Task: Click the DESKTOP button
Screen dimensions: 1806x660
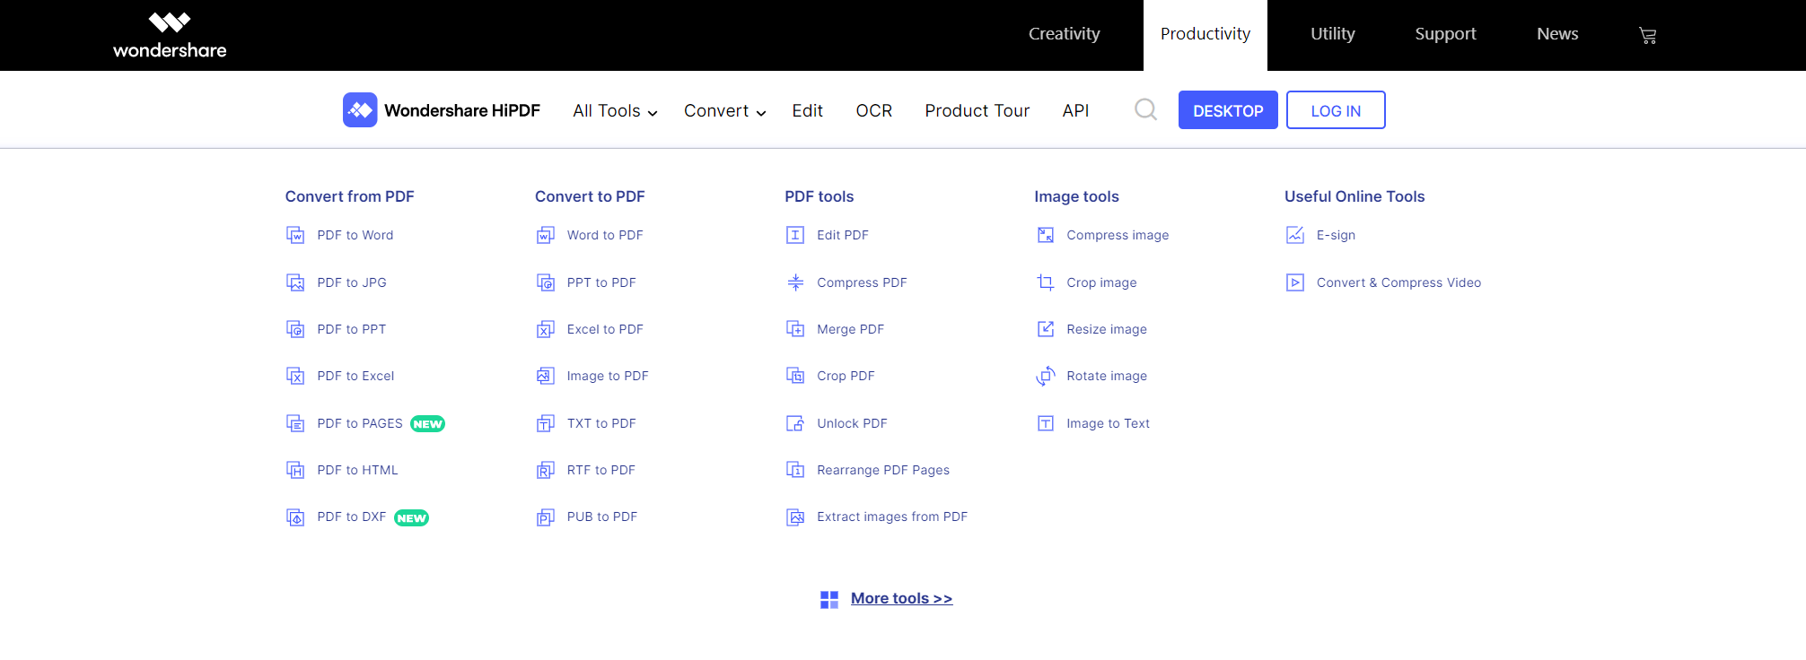Action: [1227, 110]
